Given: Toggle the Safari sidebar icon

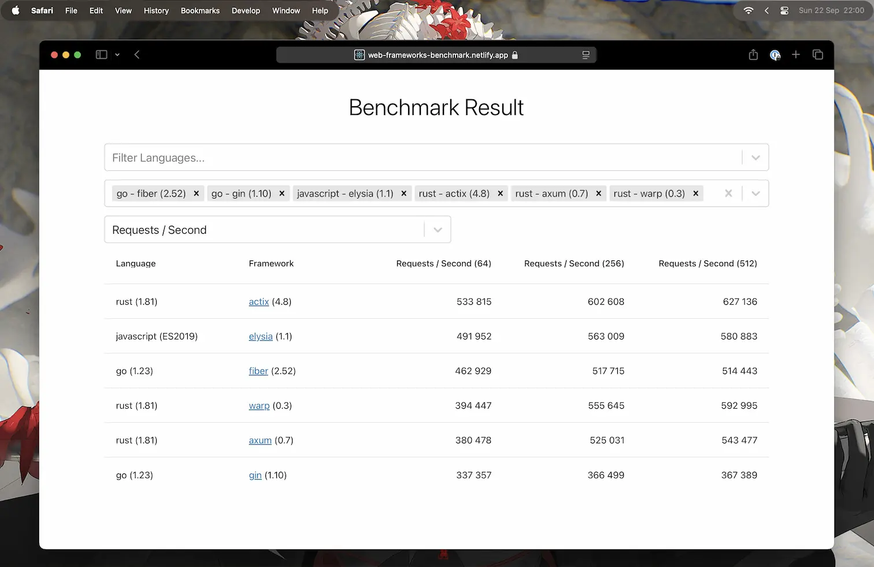Looking at the screenshot, I should coord(101,54).
